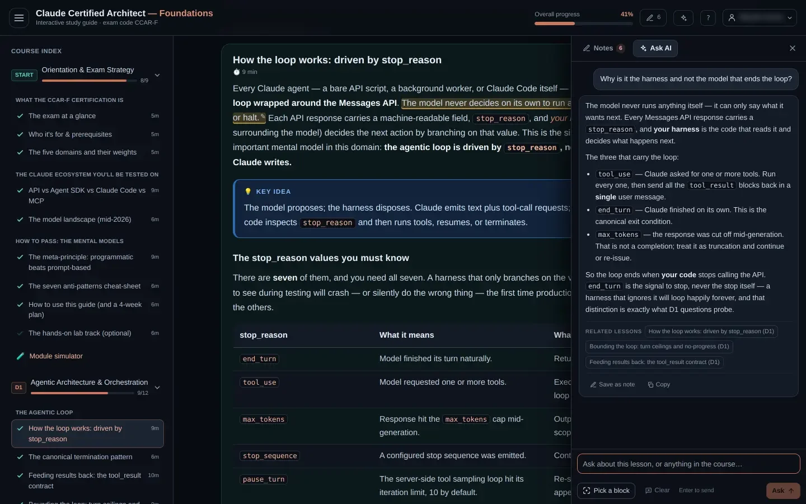
Task: Open sidebar lesson 'Feeding results back: the tool_result contract'
Action: tap(87, 480)
